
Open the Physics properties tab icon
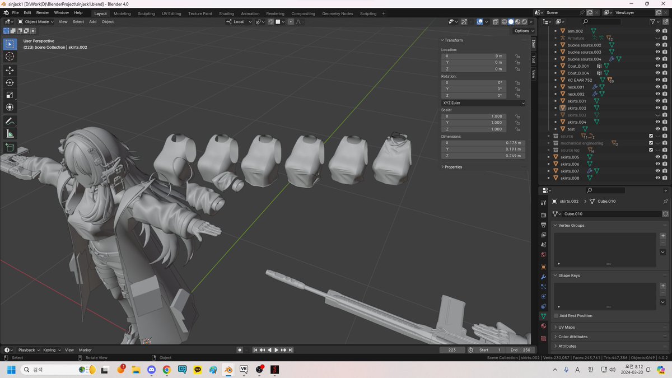click(x=543, y=296)
